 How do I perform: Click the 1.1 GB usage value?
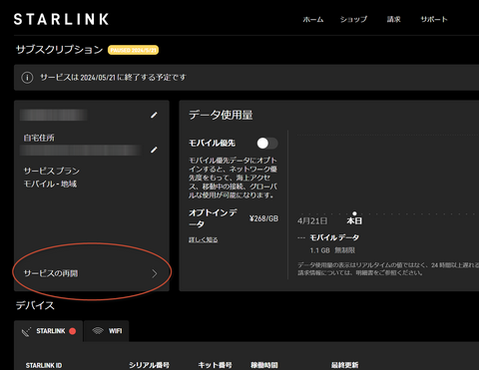[x=319, y=250]
